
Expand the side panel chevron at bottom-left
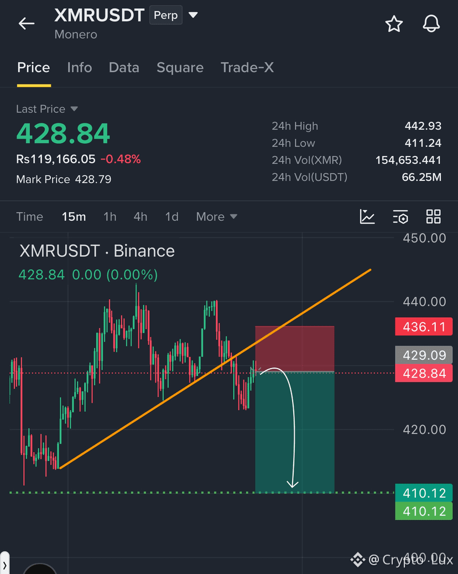point(5,565)
